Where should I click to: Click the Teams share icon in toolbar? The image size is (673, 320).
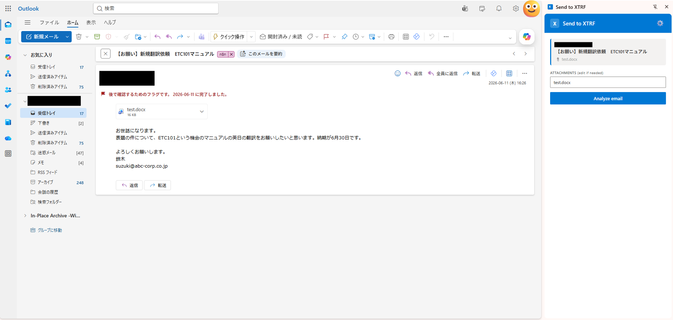click(201, 37)
